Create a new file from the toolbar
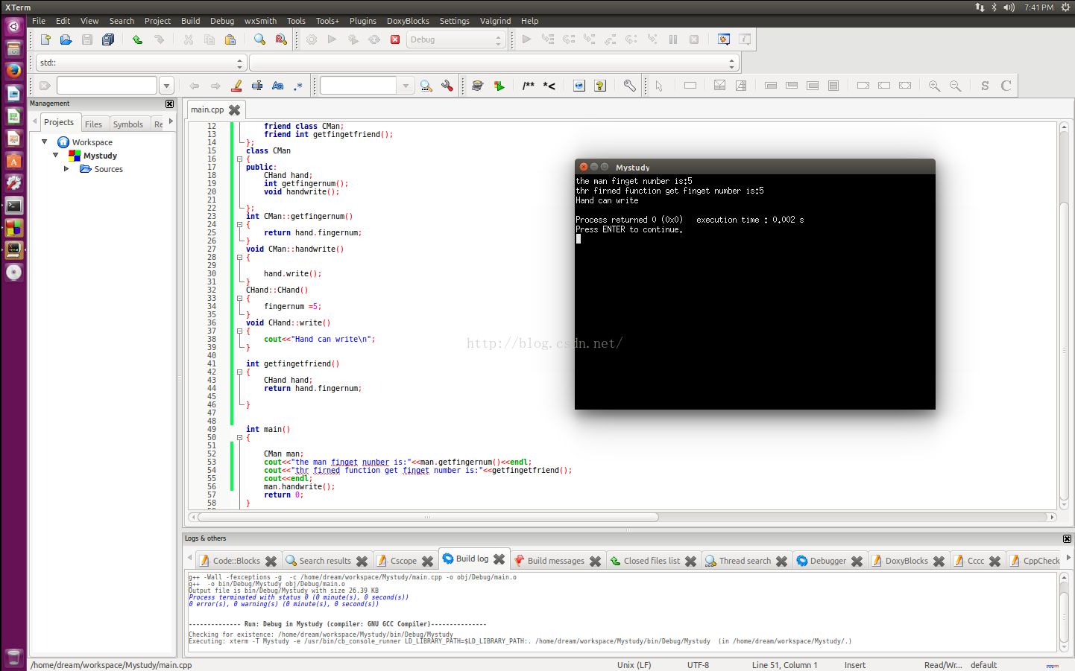This screenshot has height=671, width=1075. coord(45,39)
